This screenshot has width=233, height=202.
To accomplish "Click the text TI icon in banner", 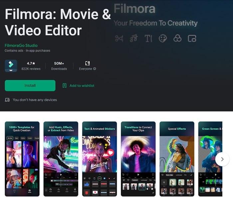I will click(148, 39).
